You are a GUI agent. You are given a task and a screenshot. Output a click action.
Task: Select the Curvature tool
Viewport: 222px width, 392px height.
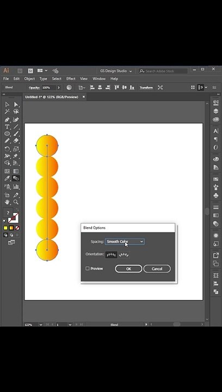16,120
